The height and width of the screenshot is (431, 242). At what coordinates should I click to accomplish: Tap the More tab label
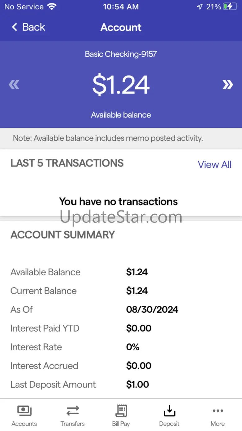(x=218, y=424)
